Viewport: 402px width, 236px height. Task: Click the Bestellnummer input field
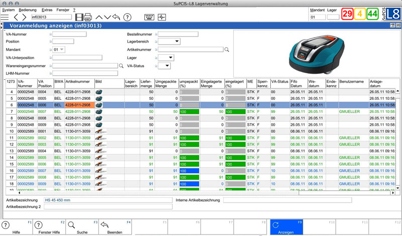(x=178, y=34)
